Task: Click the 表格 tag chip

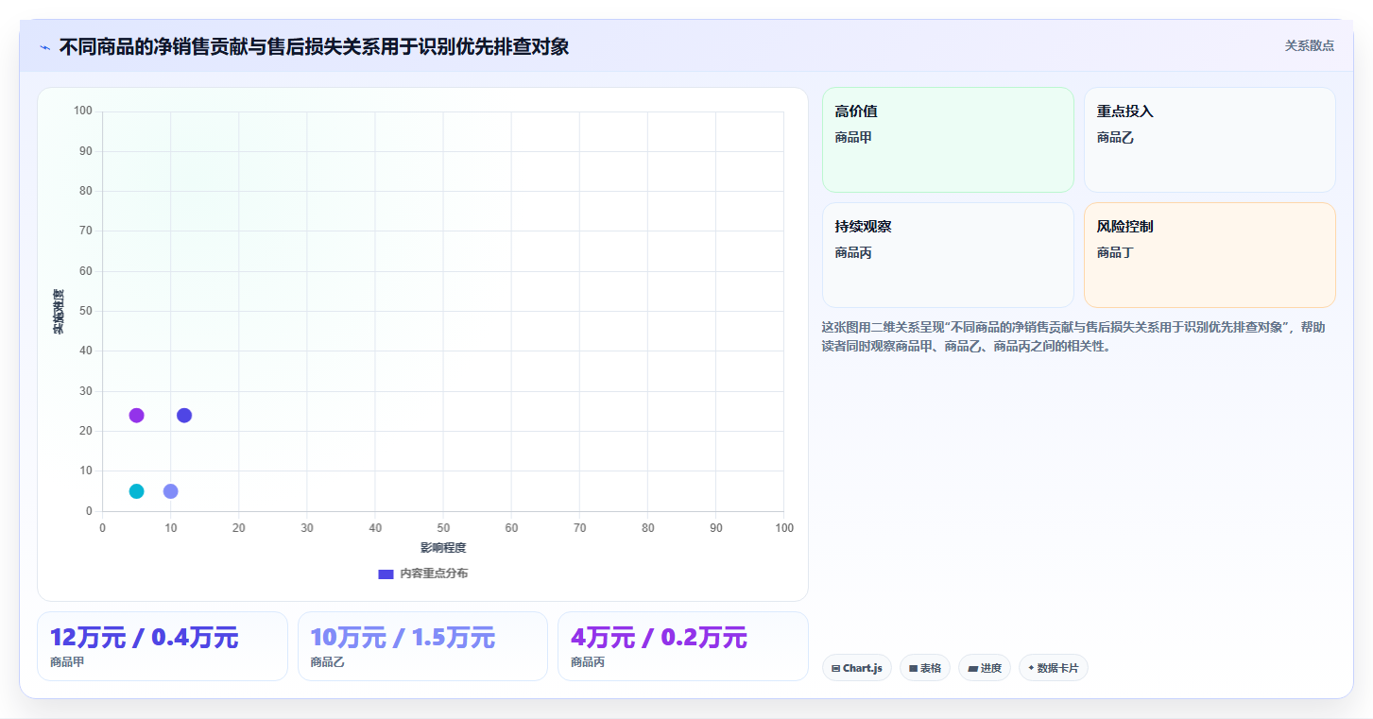Action: [925, 668]
